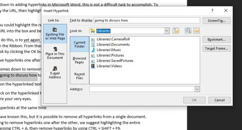
Task: Click the dialog Help question mark
Action: [x=212, y=10]
